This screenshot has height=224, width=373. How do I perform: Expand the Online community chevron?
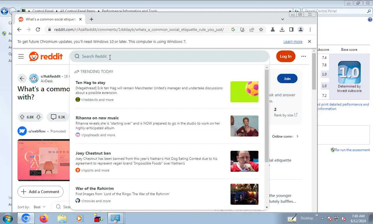click(x=298, y=136)
